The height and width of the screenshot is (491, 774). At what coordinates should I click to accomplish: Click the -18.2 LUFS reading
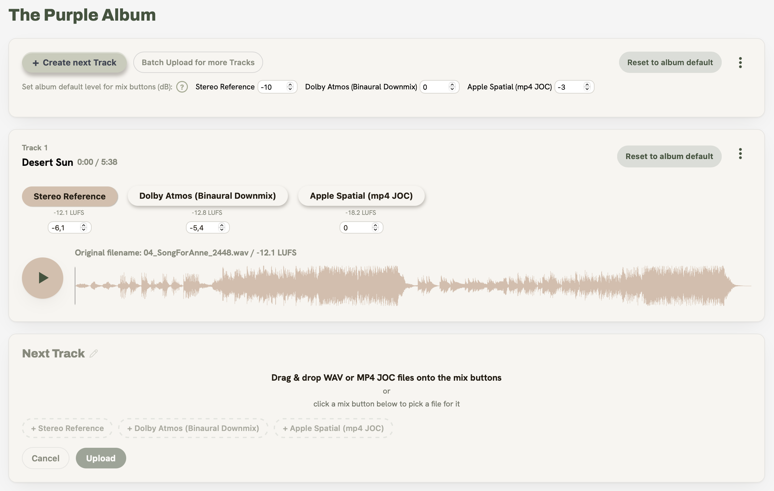coord(361,213)
